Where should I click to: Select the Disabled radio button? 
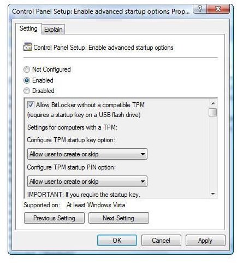[x=27, y=91]
